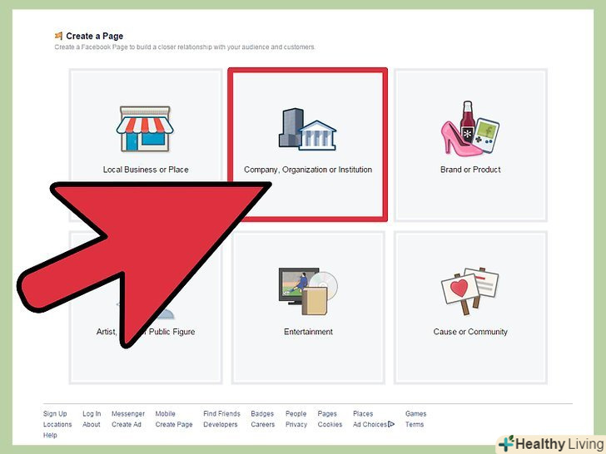Open the Mobile footer link

pyautogui.click(x=165, y=414)
